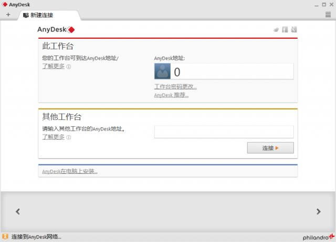Click the remote address input field
Viewport: 336px width, 242px height.
click(224, 131)
